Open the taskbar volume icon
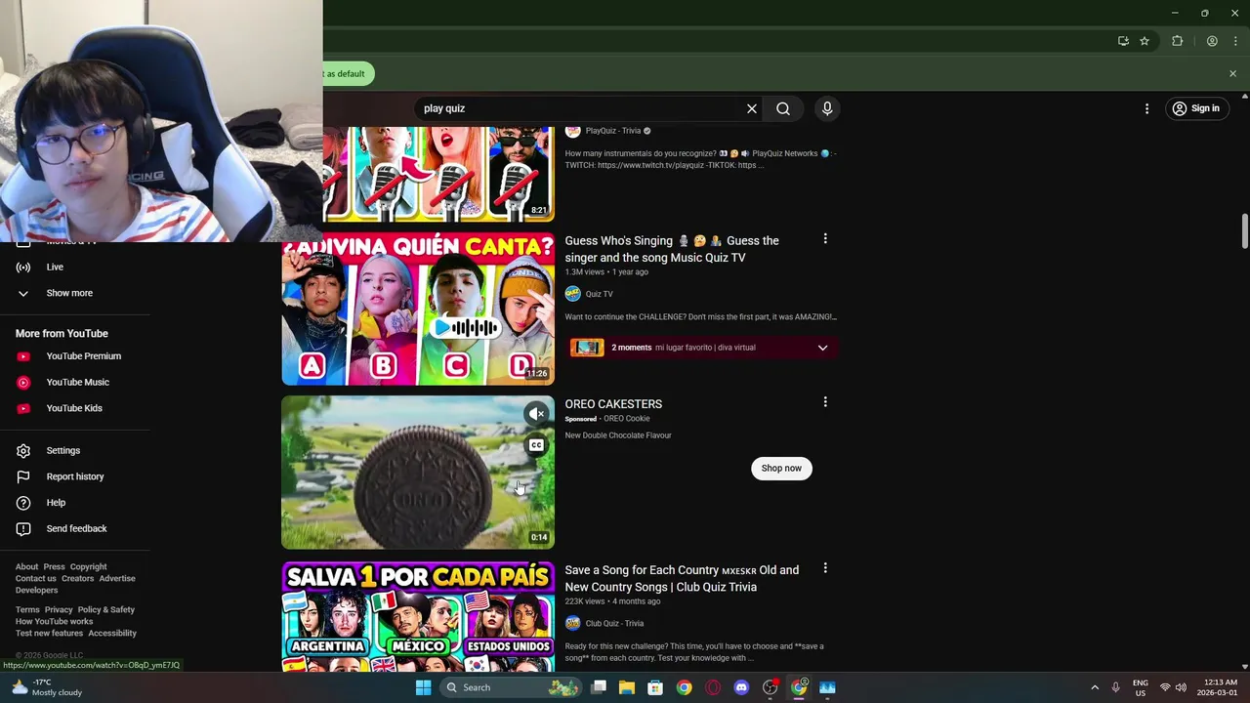Image resolution: width=1250 pixels, height=703 pixels. [x=1181, y=687]
